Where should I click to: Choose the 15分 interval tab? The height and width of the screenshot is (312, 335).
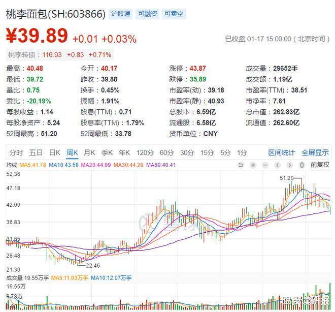pos(207,152)
